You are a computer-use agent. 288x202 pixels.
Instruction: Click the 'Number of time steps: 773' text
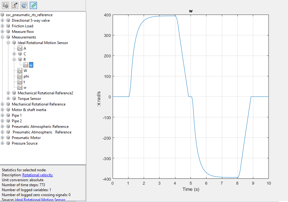(24, 185)
